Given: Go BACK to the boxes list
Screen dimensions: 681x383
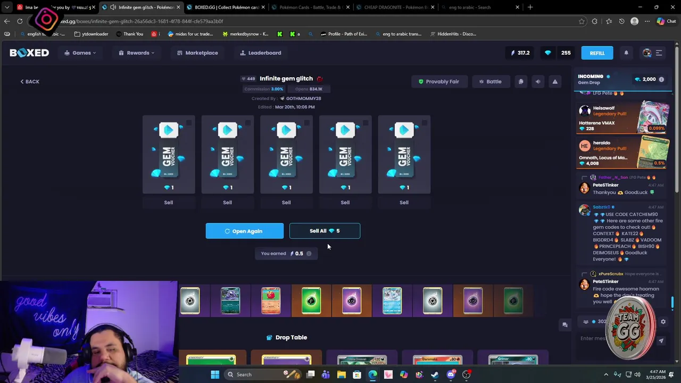Looking at the screenshot, I should click(30, 81).
